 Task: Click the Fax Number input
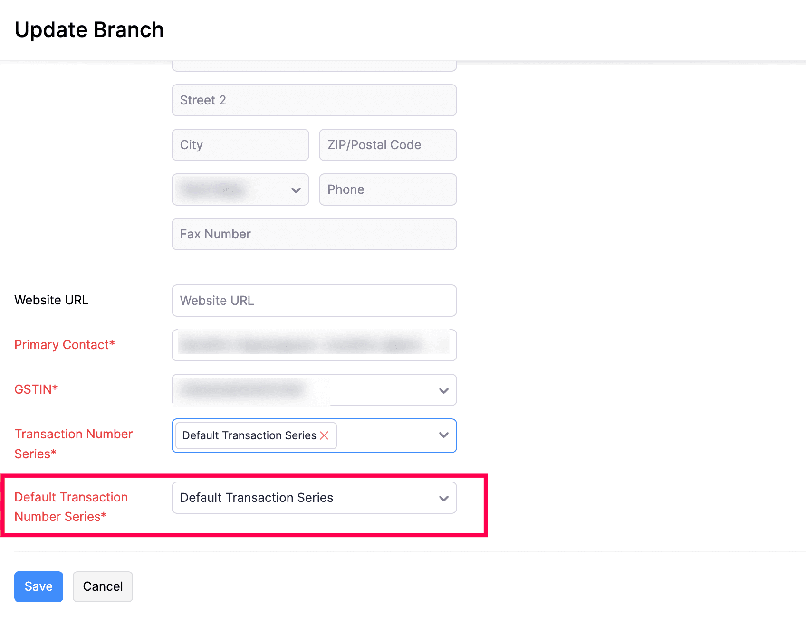[x=314, y=234]
